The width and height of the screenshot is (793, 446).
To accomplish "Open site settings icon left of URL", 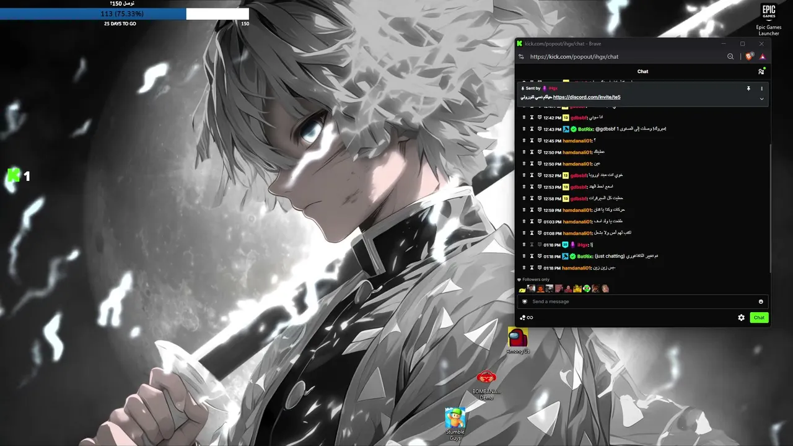I will click(x=521, y=56).
